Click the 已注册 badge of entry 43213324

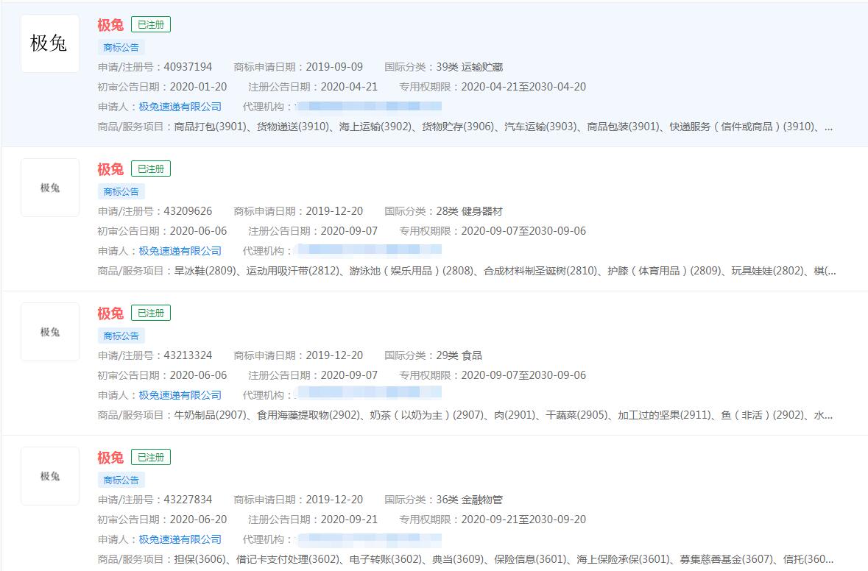click(151, 313)
